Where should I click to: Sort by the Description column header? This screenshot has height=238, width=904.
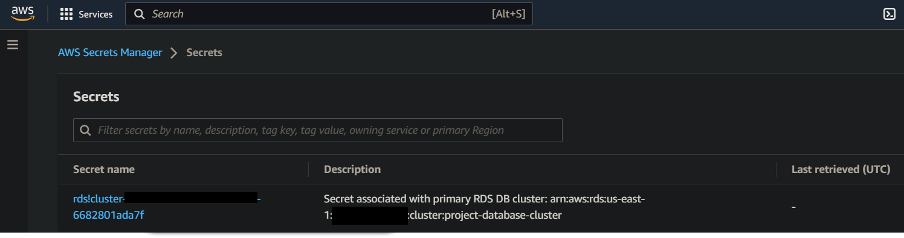tap(352, 169)
